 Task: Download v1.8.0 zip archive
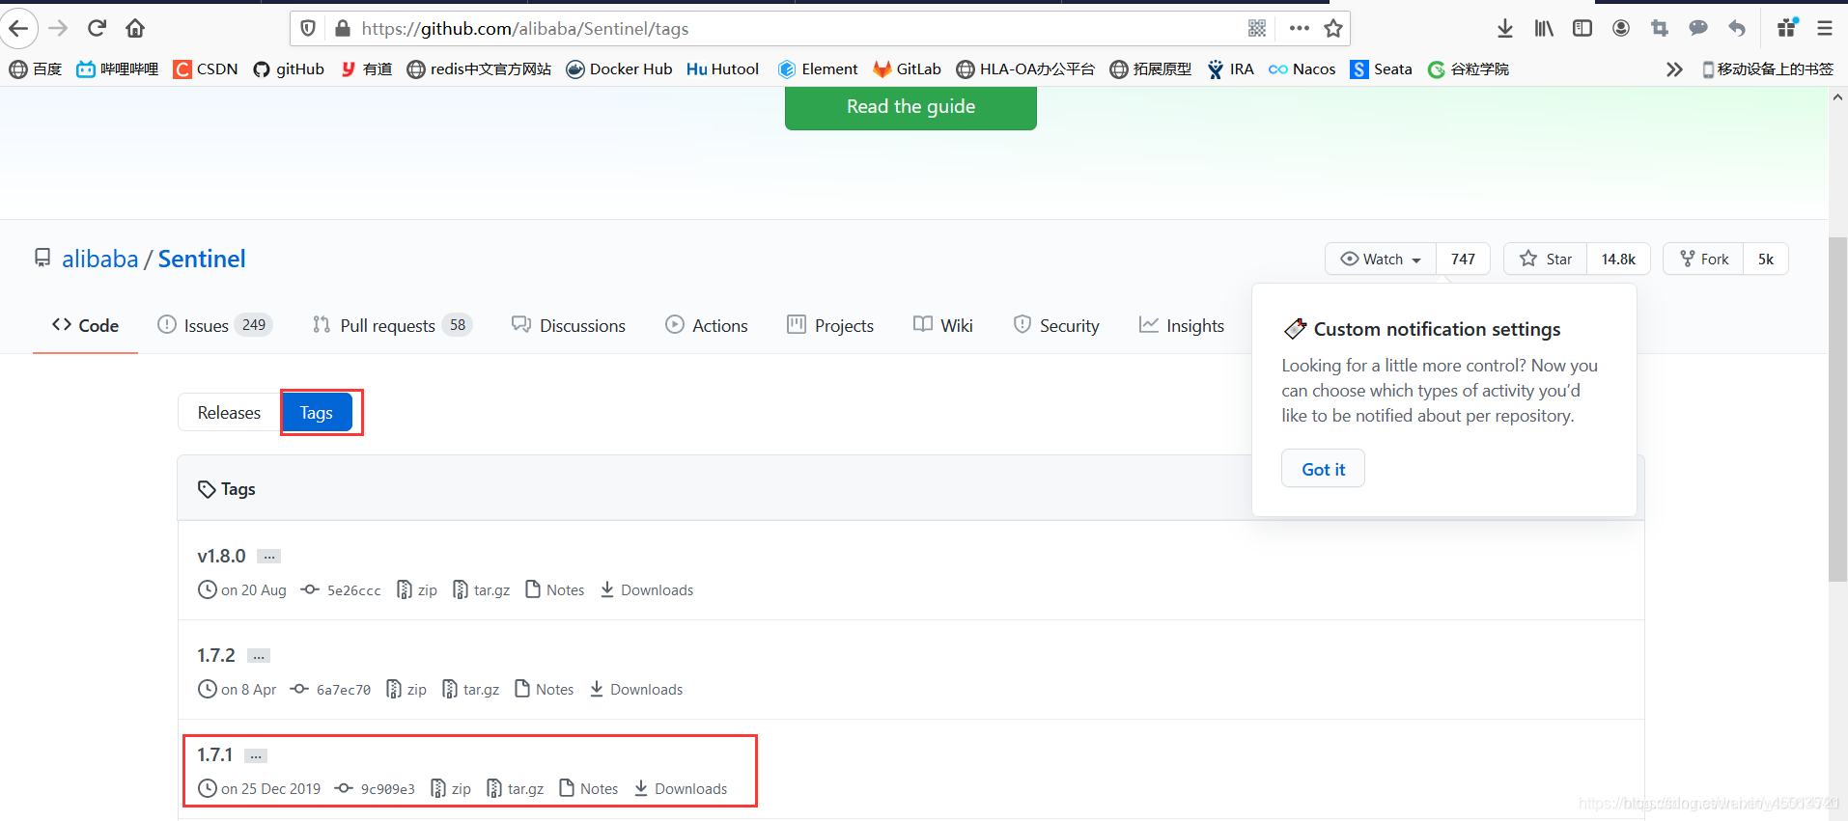click(x=417, y=590)
